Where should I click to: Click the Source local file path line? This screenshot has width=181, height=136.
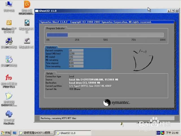coord(94,80)
